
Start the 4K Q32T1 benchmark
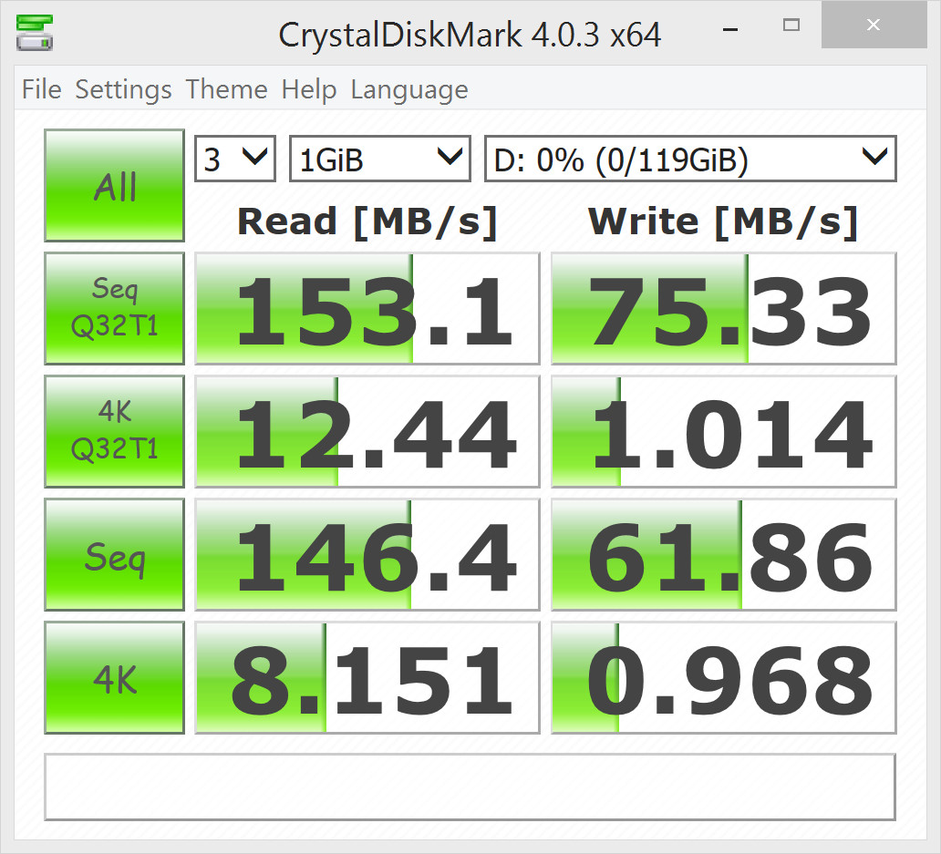[x=114, y=431]
